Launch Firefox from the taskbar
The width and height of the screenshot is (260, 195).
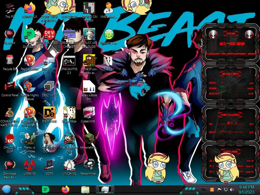(x=66, y=189)
